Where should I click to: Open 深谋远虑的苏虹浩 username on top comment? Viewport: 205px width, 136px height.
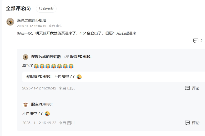32,20
